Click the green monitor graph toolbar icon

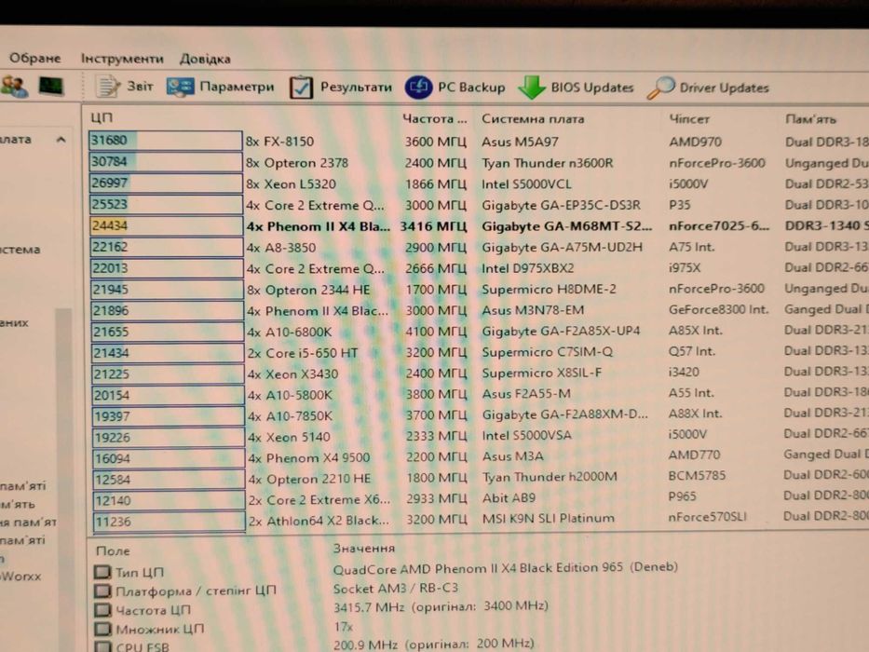[x=51, y=87]
